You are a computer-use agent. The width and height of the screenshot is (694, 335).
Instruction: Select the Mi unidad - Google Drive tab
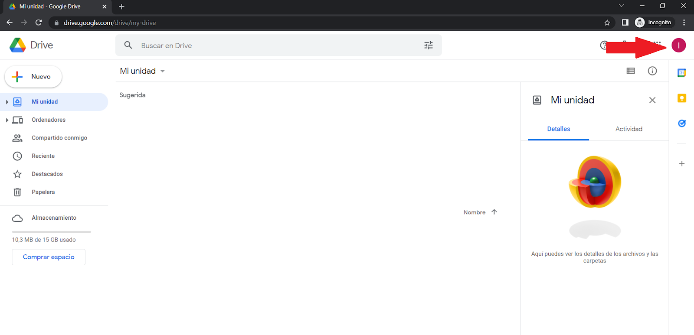coord(56,7)
